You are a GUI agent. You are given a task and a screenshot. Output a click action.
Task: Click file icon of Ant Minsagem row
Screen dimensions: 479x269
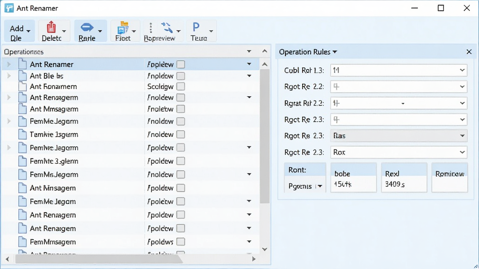[x=22, y=188]
